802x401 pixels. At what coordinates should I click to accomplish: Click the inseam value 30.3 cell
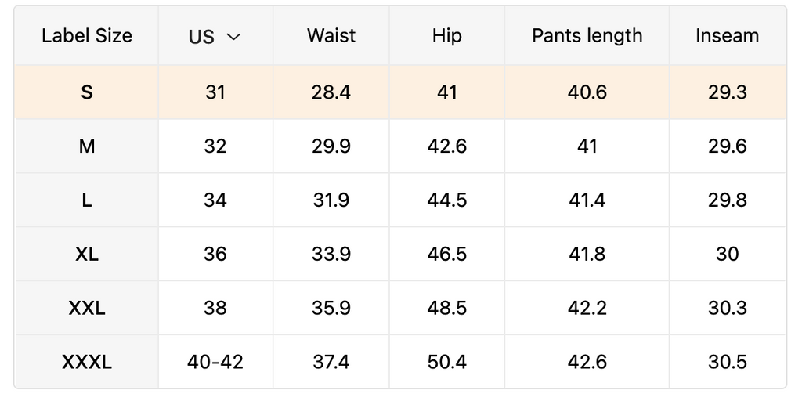[727, 309]
